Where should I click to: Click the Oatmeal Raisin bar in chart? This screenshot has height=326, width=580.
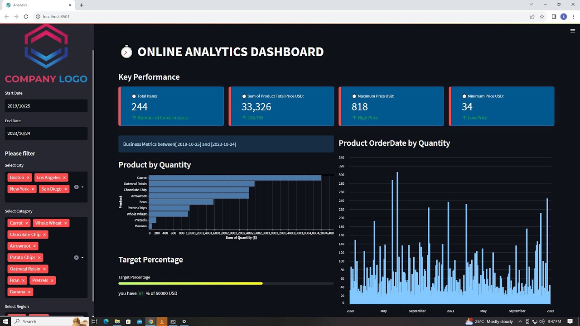pyautogui.click(x=202, y=184)
